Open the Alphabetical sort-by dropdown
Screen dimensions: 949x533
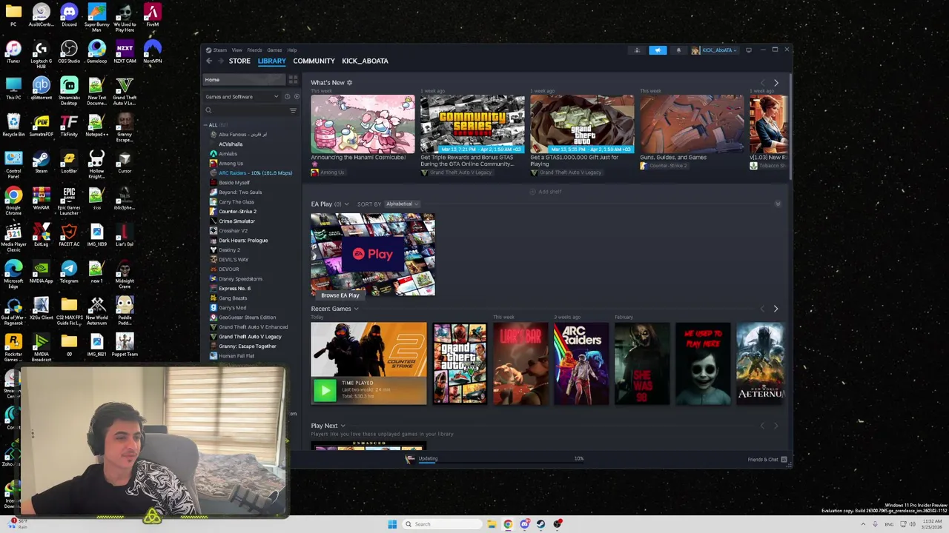pyautogui.click(x=402, y=204)
